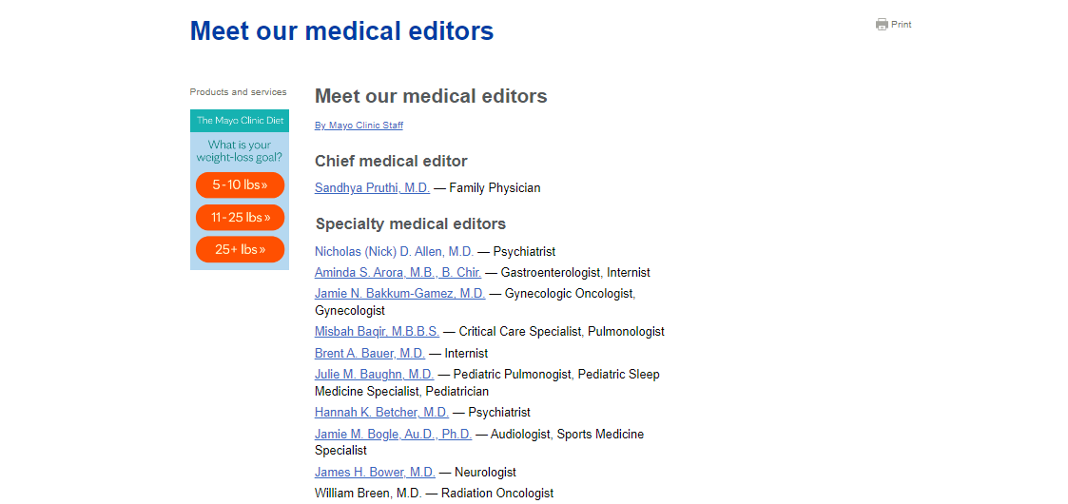Open Brent A. Bauer, M.D. link
Screen dimensions: 1068x504
(x=370, y=354)
